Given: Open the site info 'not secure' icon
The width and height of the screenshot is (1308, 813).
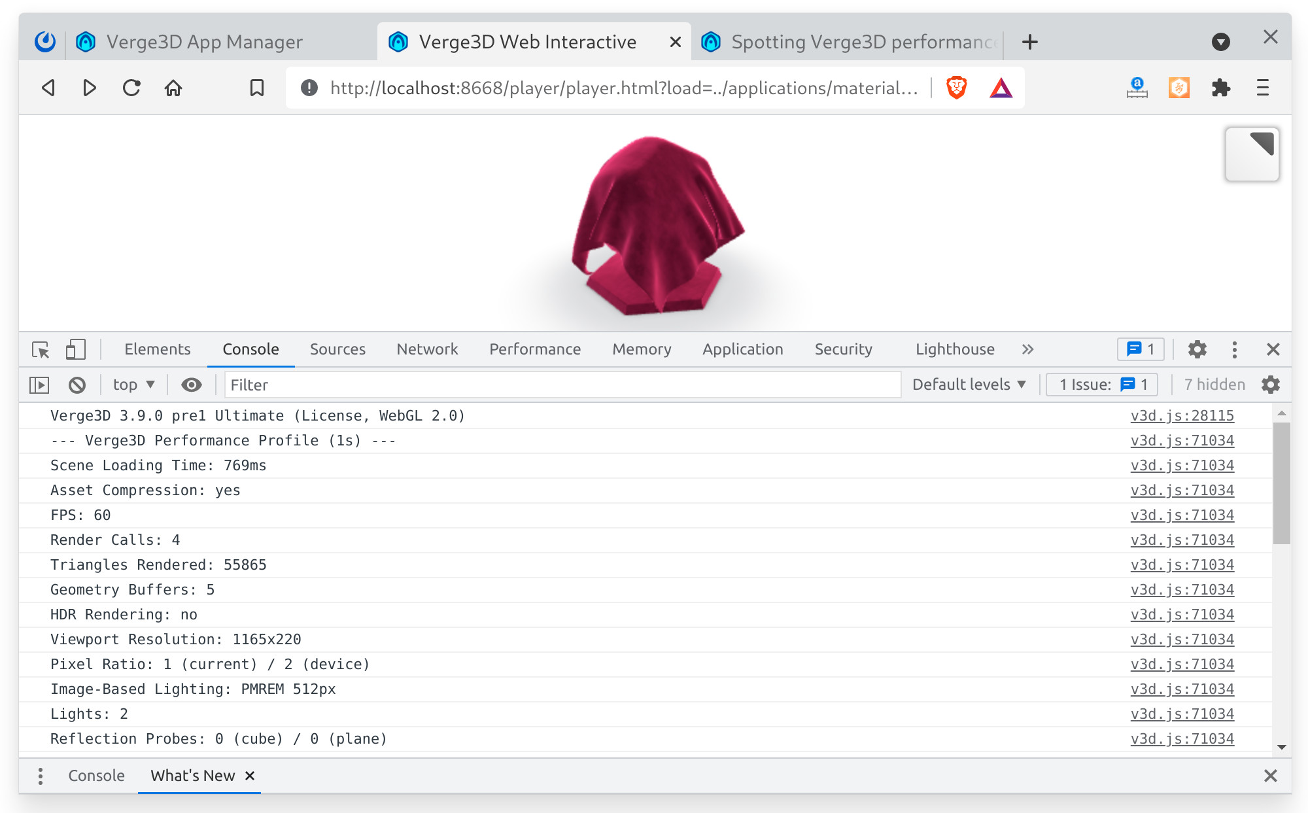Looking at the screenshot, I should (x=309, y=88).
